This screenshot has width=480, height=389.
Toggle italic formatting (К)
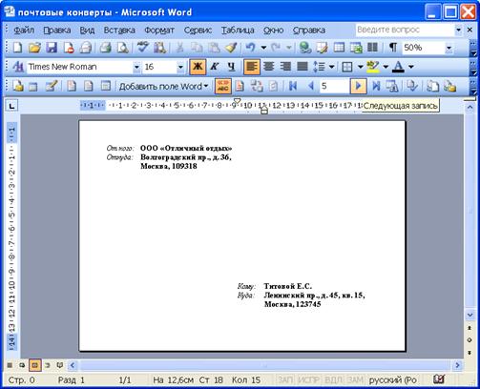coord(215,67)
